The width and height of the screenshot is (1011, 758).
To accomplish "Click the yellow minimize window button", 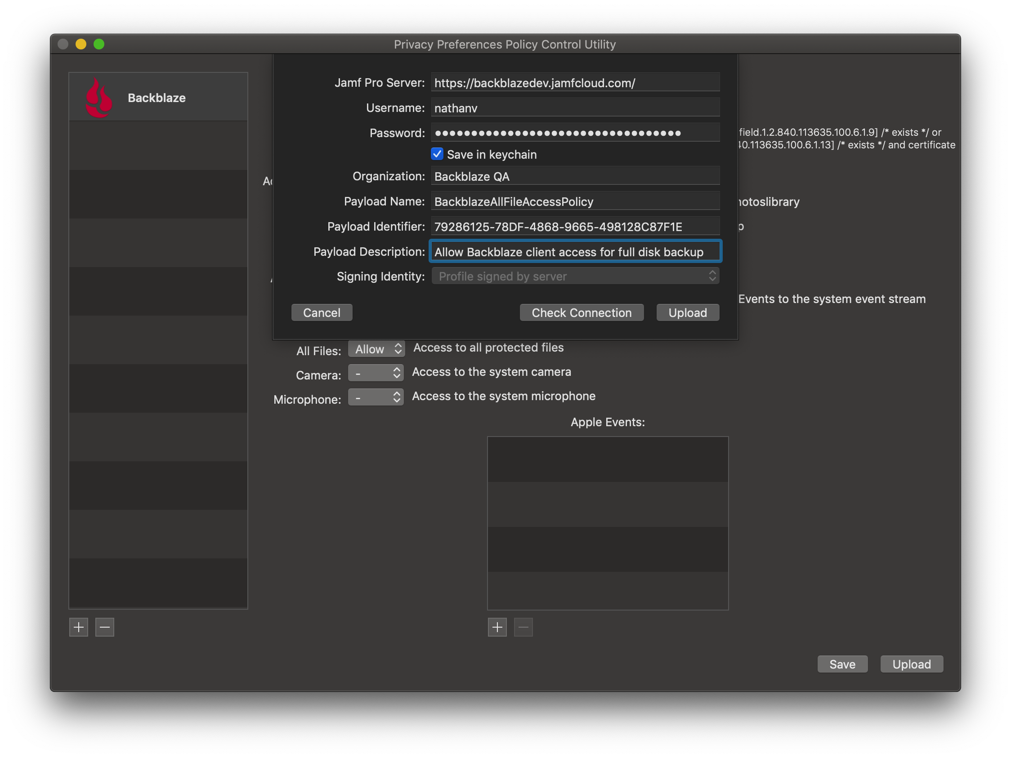I will click(x=81, y=44).
